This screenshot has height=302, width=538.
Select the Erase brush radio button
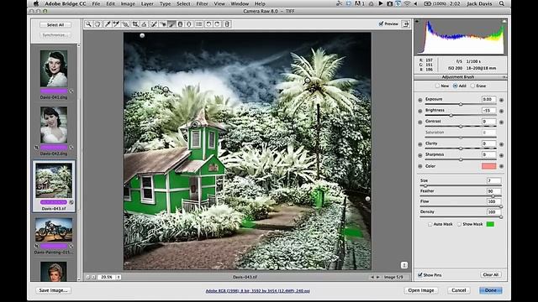472,86
